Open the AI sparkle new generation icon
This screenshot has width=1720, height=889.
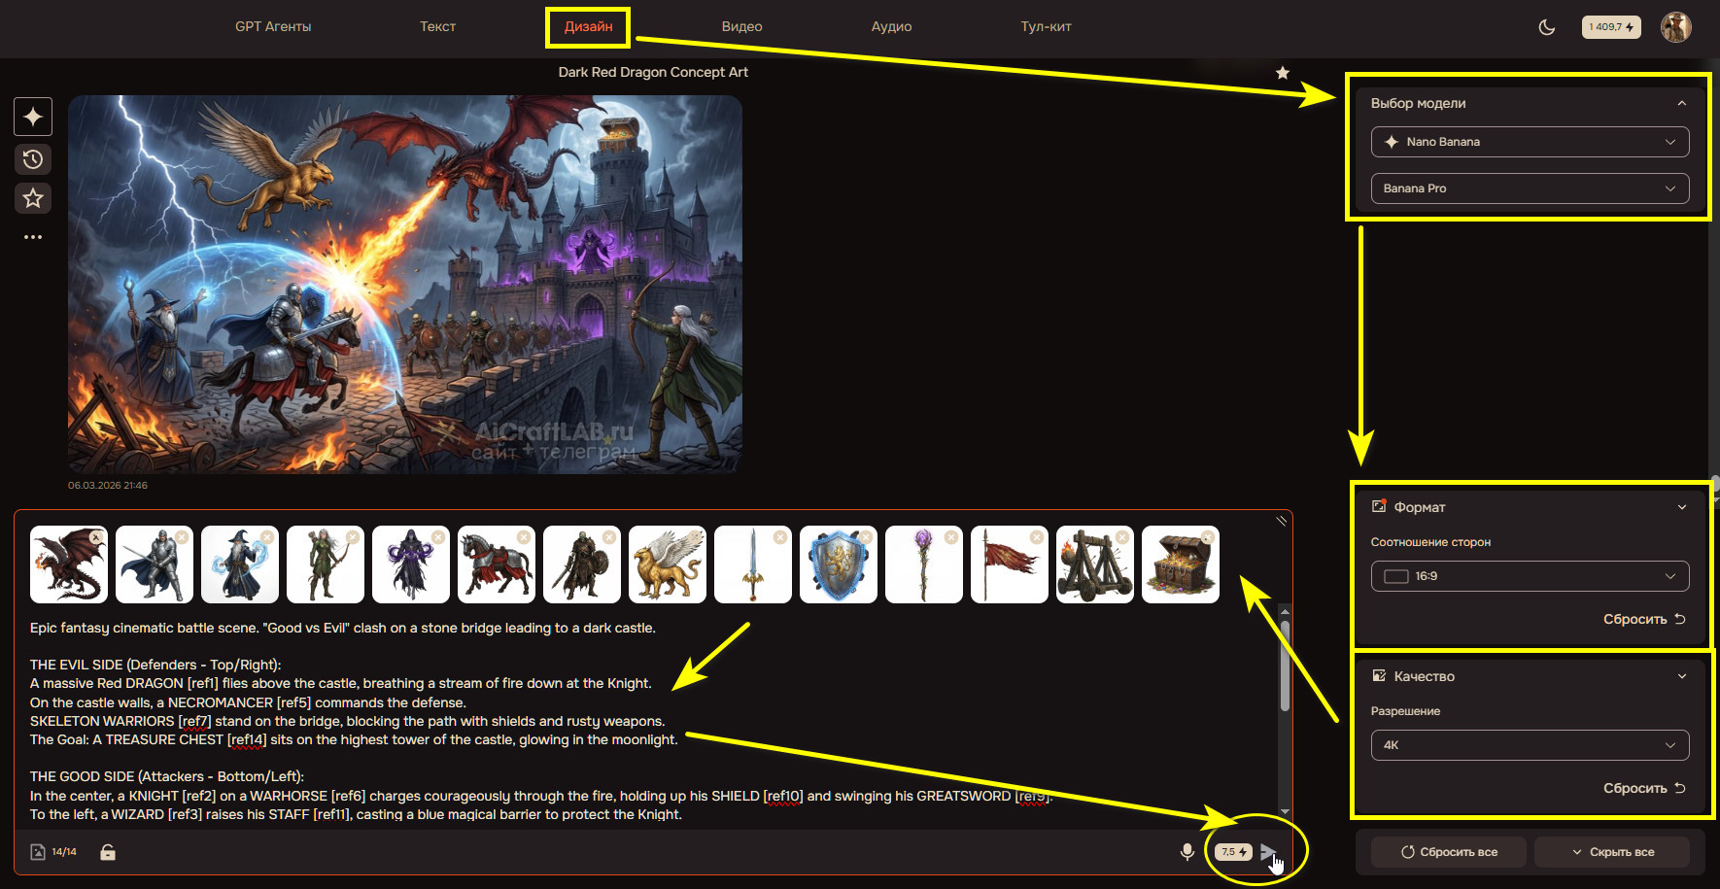click(x=33, y=117)
